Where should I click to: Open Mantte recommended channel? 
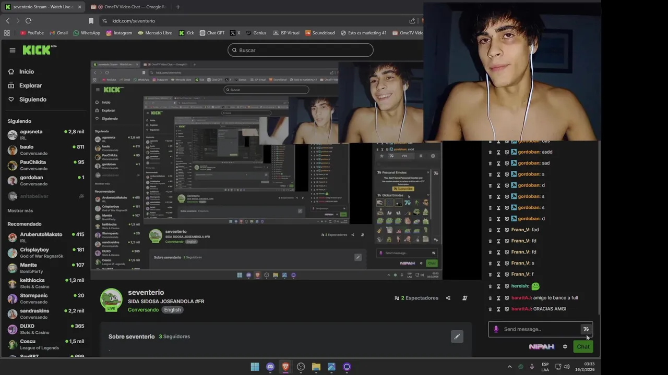(46, 268)
